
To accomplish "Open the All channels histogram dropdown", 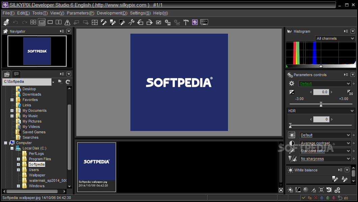I will [335, 38].
